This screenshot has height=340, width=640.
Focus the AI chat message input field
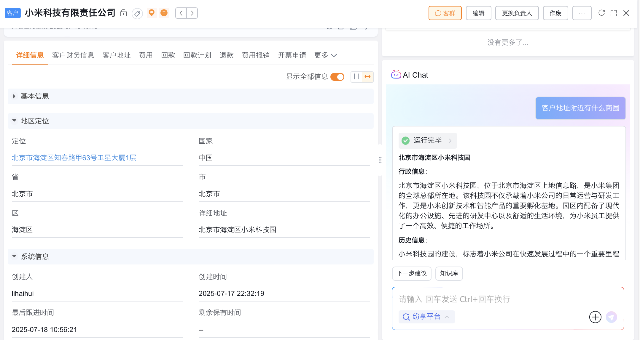point(508,299)
